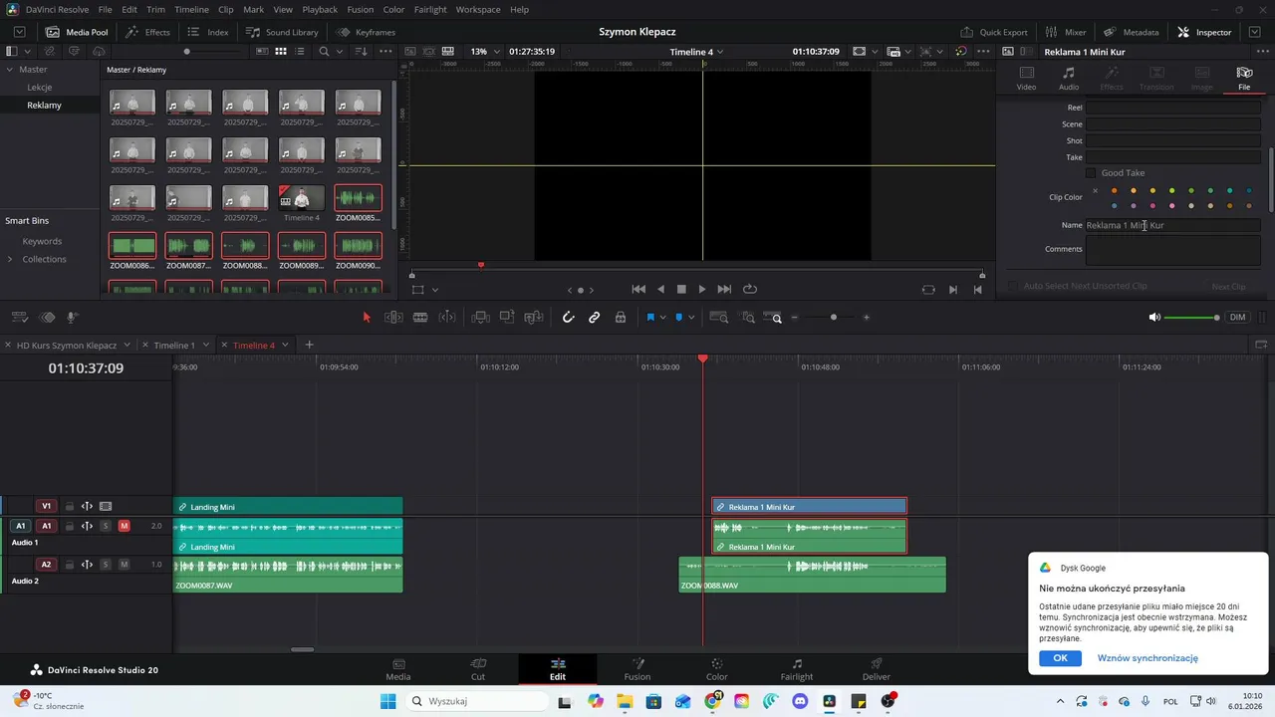Image resolution: width=1275 pixels, height=717 pixels.
Task: Solo the Audio 1 track
Action: [106, 526]
